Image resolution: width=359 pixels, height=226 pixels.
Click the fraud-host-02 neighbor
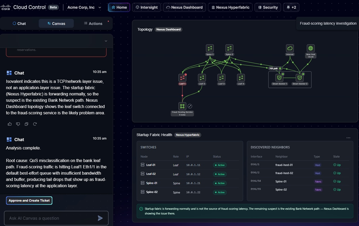(284, 173)
